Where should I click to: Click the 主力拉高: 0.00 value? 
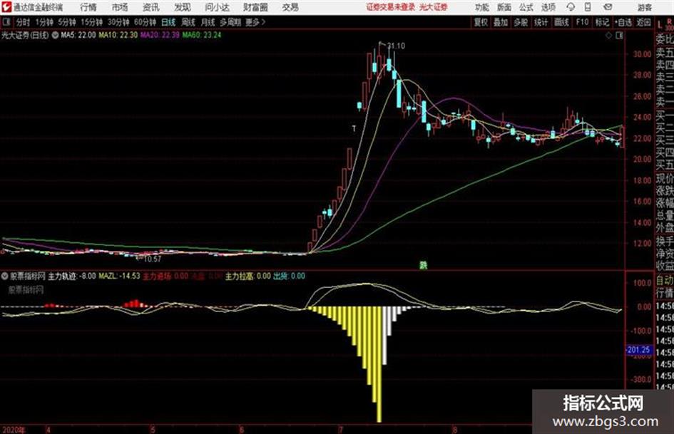pos(248,276)
